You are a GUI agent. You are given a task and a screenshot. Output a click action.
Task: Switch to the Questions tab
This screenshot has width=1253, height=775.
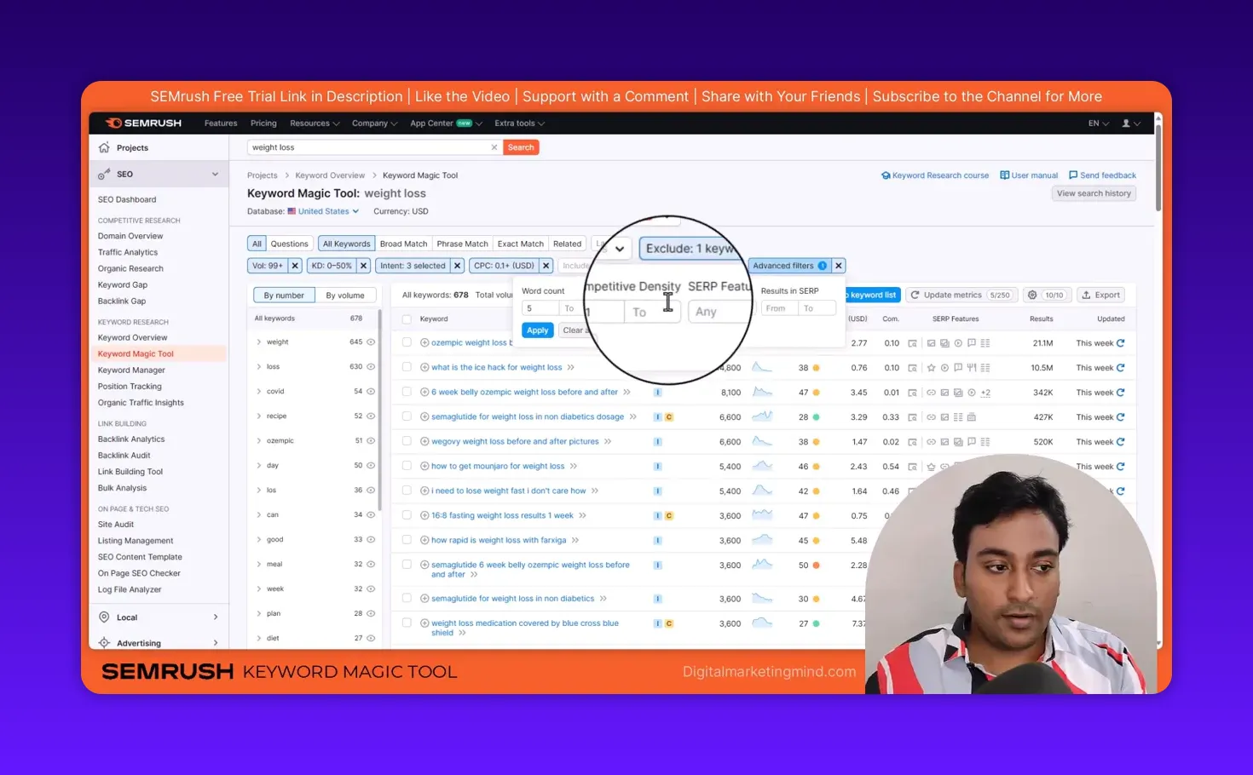[x=289, y=243]
